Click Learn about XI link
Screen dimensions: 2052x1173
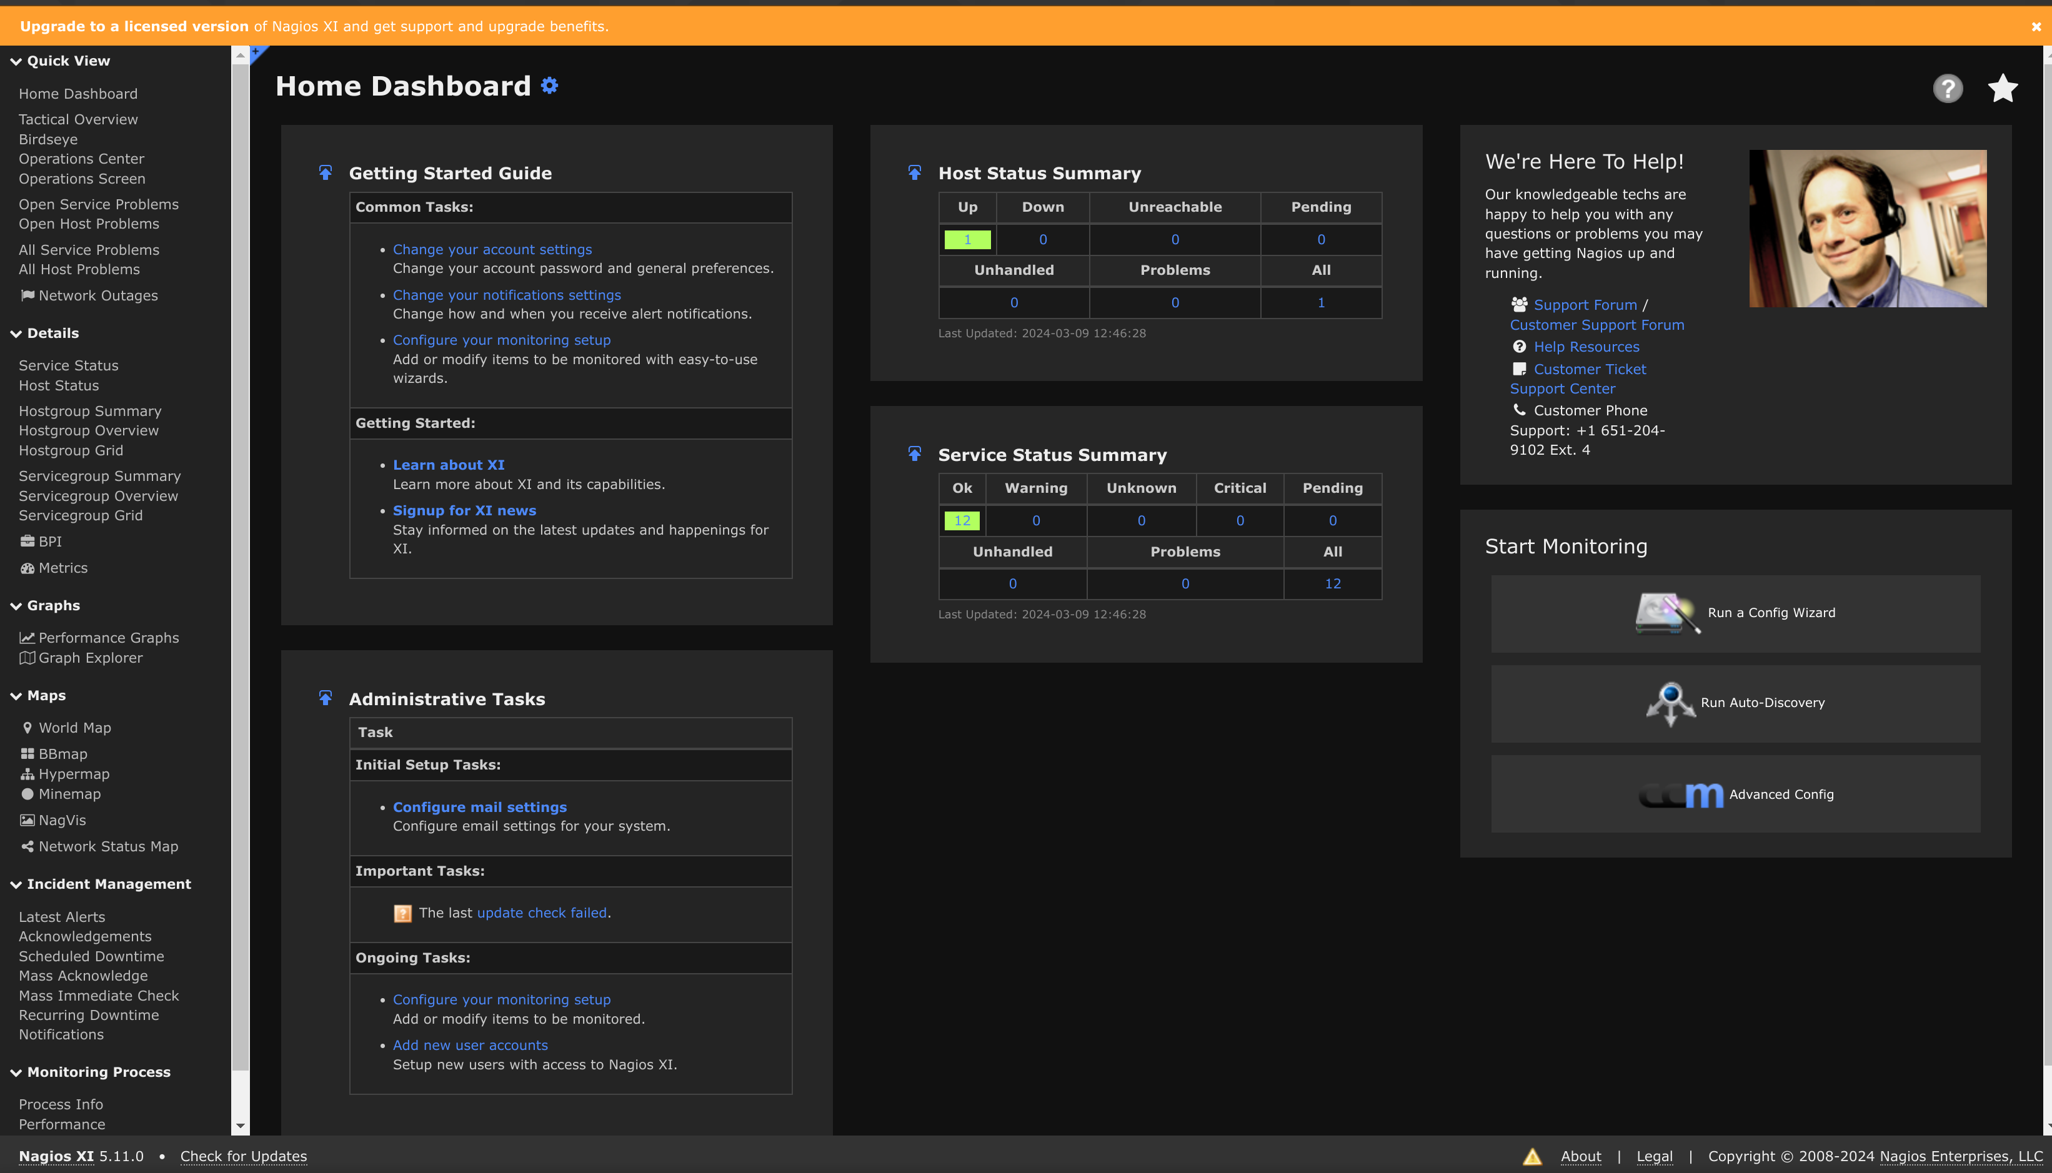tap(448, 465)
